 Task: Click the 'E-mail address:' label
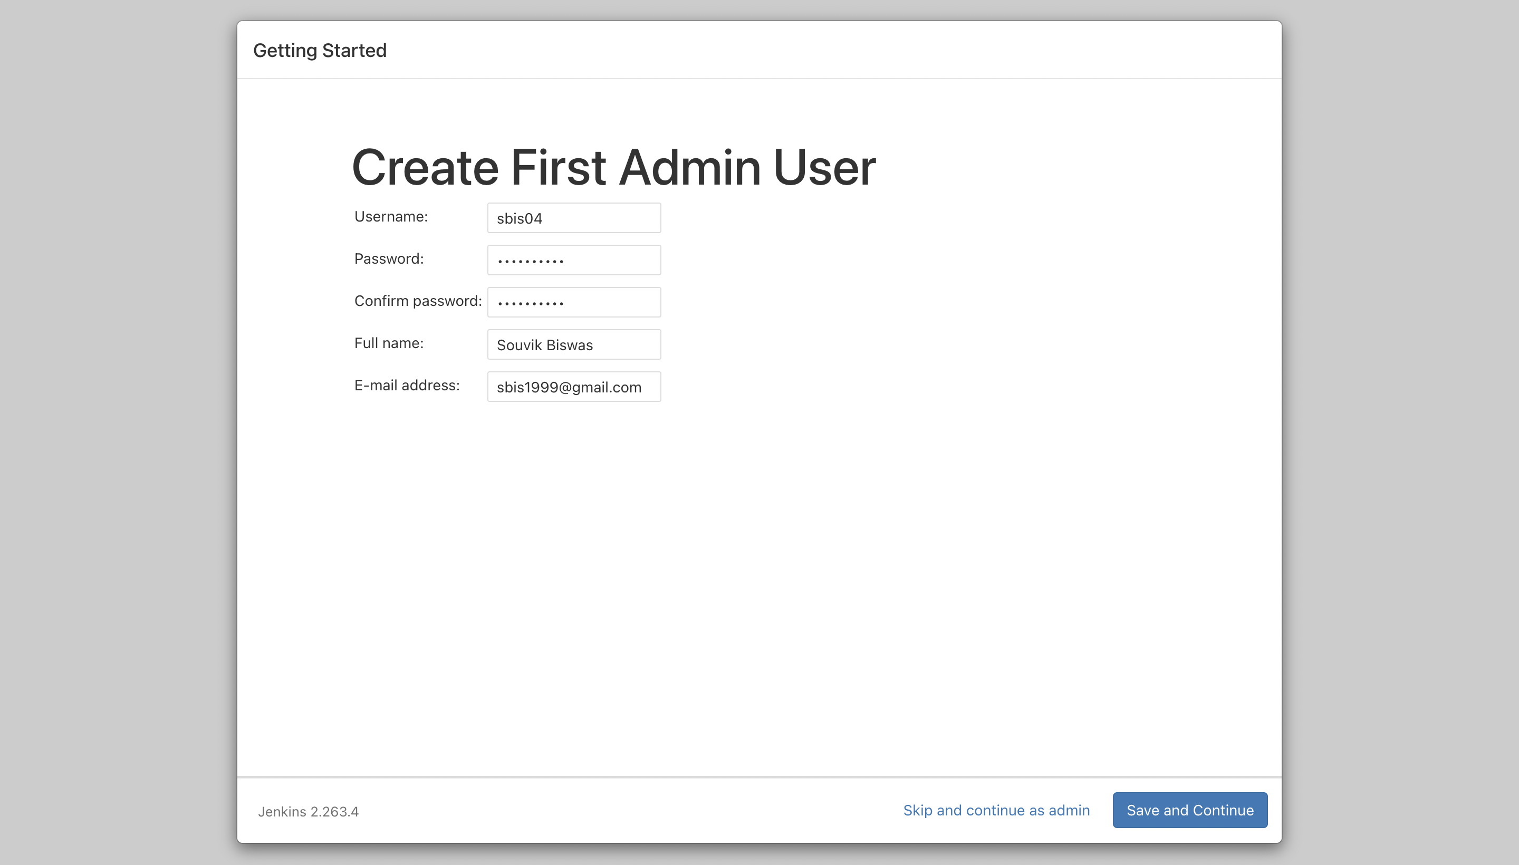click(407, 386)
